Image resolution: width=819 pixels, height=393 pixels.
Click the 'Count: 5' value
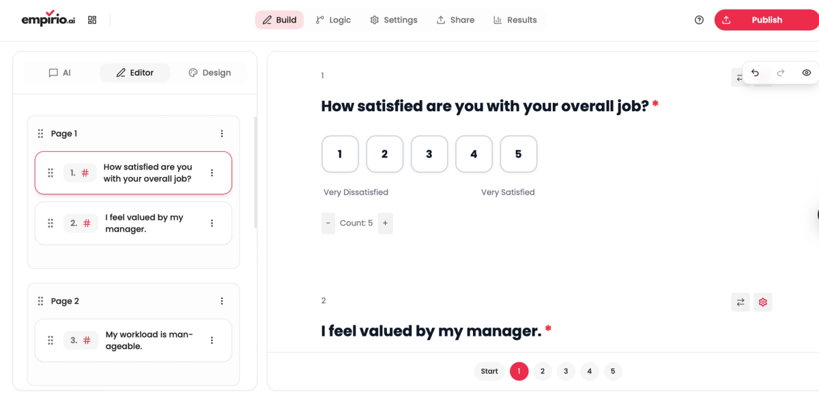tap(356, 223)
